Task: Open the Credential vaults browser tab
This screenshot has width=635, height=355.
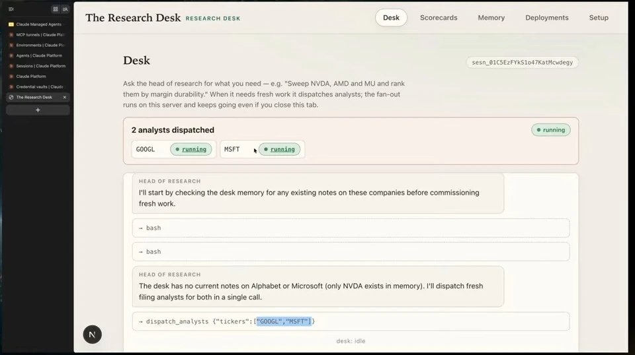Action: click(38, 87)
